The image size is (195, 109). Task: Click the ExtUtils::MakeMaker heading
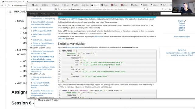pos(72,44)
